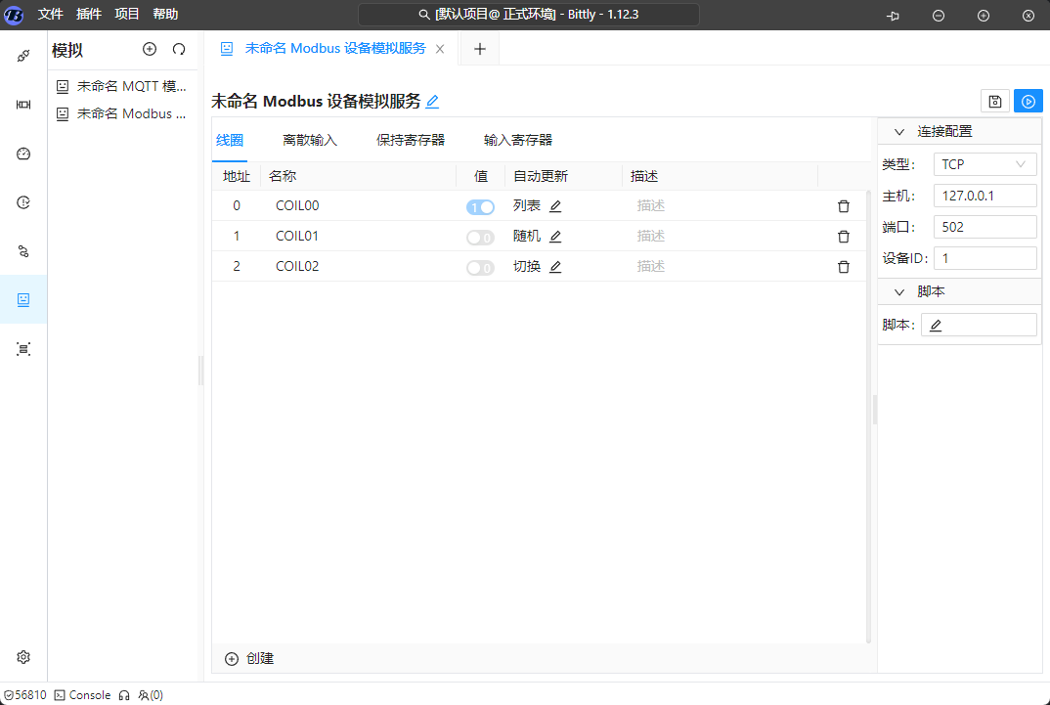Toggle the COIL00 value switch off
Image resolution: width=1050 pixels, height=705 pixels.
(x=480, y=207)
